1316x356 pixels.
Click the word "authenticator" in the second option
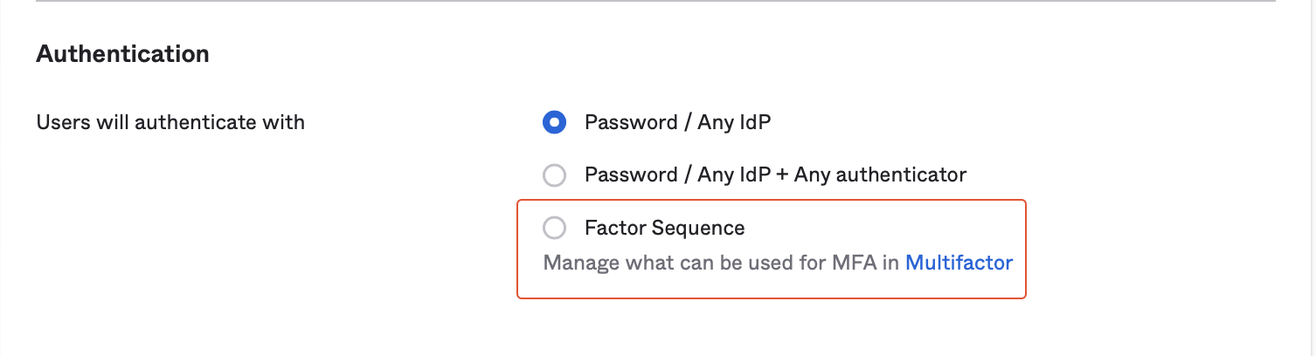pyautogui.click(x=902, y=175)
